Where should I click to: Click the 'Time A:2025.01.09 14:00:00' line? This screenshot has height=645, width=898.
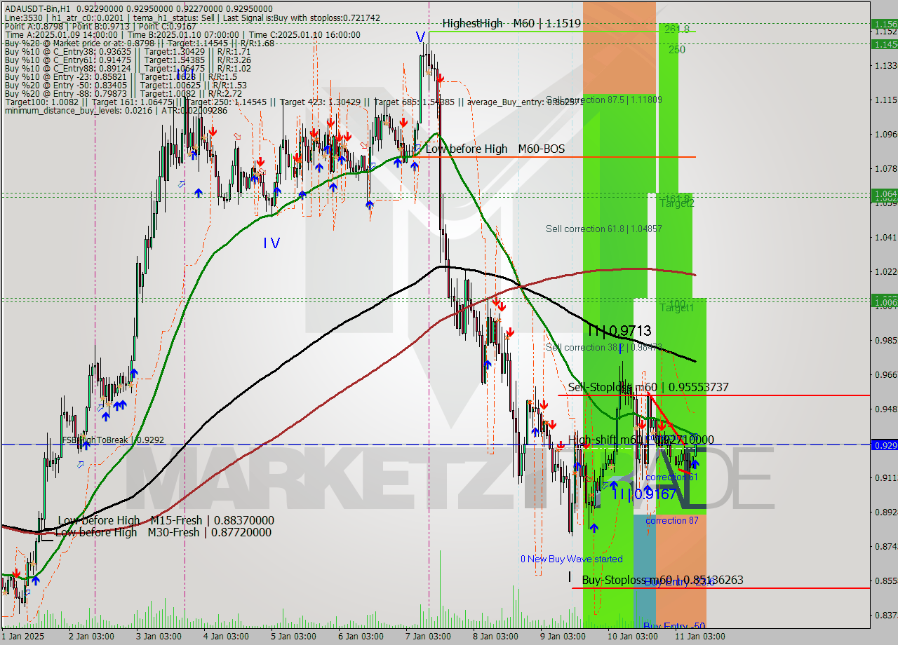click(x=182, y=34)
